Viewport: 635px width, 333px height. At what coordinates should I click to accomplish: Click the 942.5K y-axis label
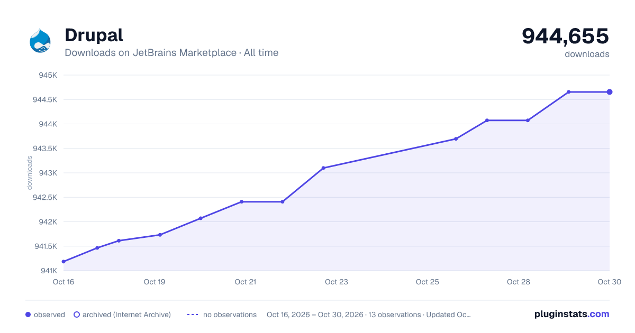click(x=44, y=197)
